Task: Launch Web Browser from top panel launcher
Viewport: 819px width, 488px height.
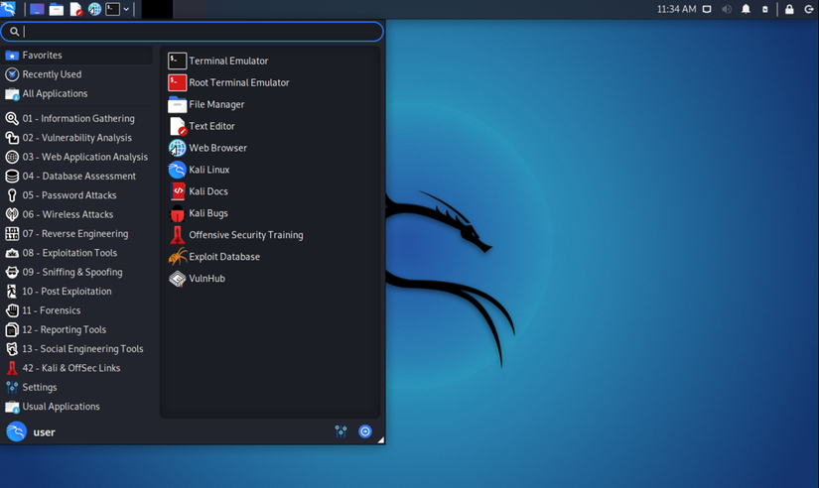Action: (x=94, y=9)
